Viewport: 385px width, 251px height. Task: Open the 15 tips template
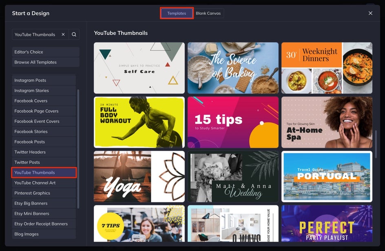(233, 122)
